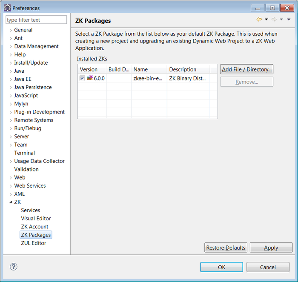The width and height of the screenshot is (298, 282).
Task: Sort by the Version column header
Action: pyautogui.click(x=92, y=69)
